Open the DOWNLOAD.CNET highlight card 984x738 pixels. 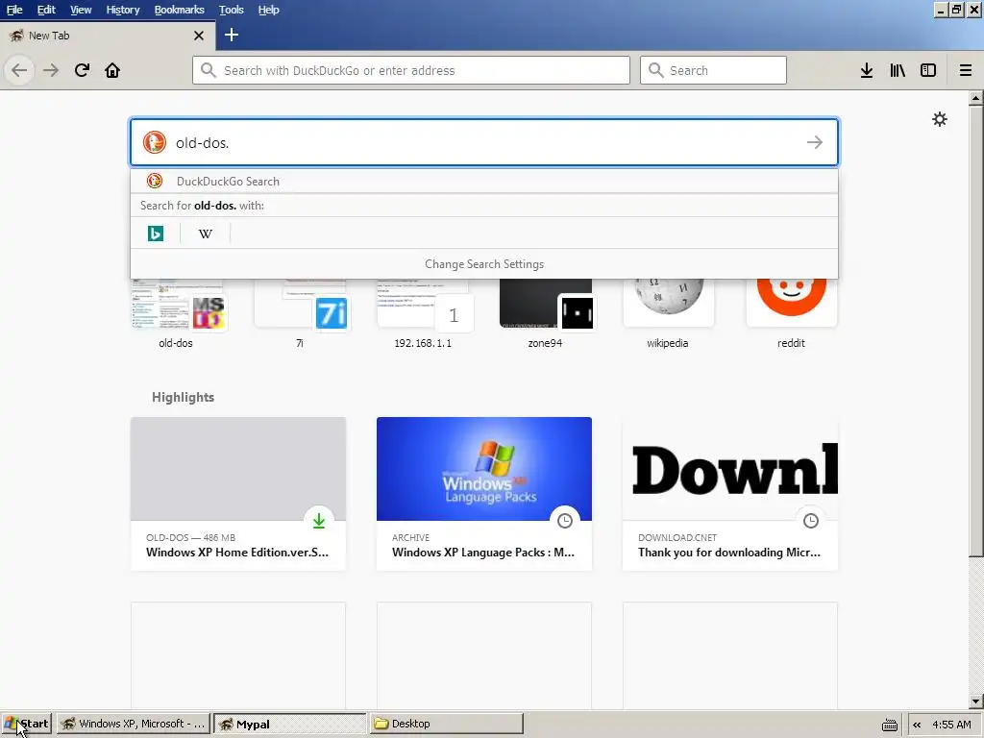[730, 494]
